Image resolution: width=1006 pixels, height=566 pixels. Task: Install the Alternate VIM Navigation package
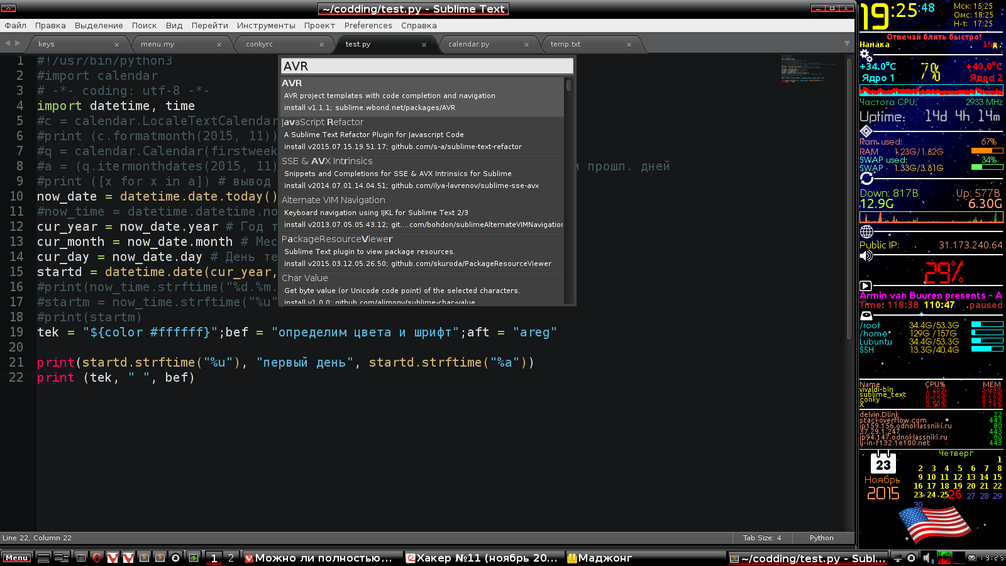click(x=422, y=213)
